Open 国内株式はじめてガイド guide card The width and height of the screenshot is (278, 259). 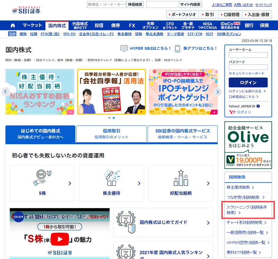tap(163, 222)
